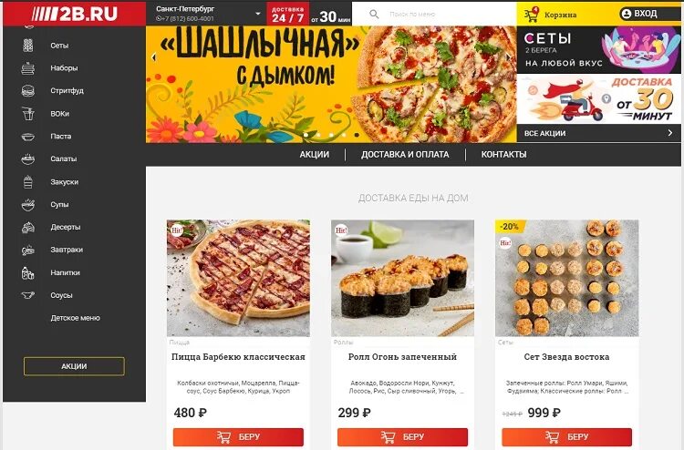Click the user icon beside ВХОД
Viewport: 684px width, 450px height.
(x=626, y=14)
